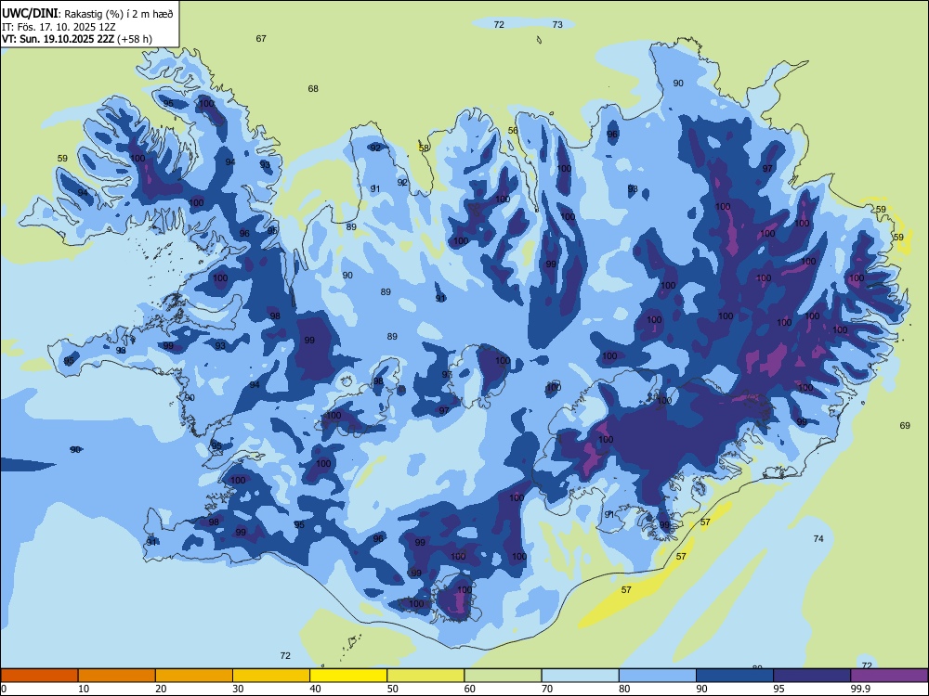This screenshot has width=929, height=696.
Task: Click the '70' legend tick label
Action: click(547, 689)
